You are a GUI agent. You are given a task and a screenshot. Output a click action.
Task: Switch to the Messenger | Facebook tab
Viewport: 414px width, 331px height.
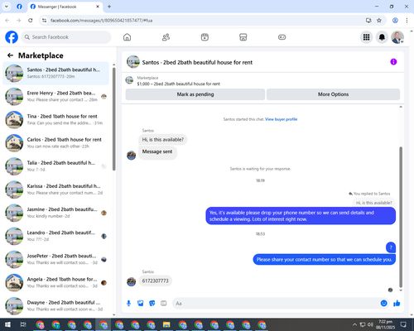(65, 7)
